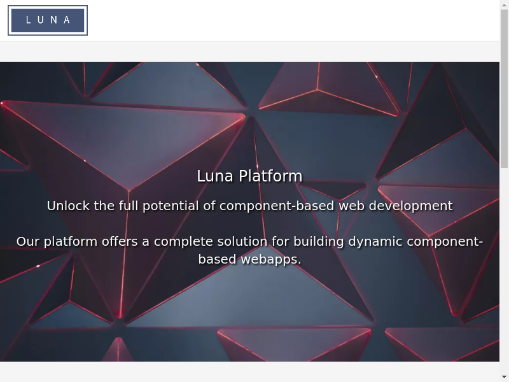Click the word "Our" starting the paragraph
The height and width of the screenshot is (382, 509).
(x=28, y=242)
